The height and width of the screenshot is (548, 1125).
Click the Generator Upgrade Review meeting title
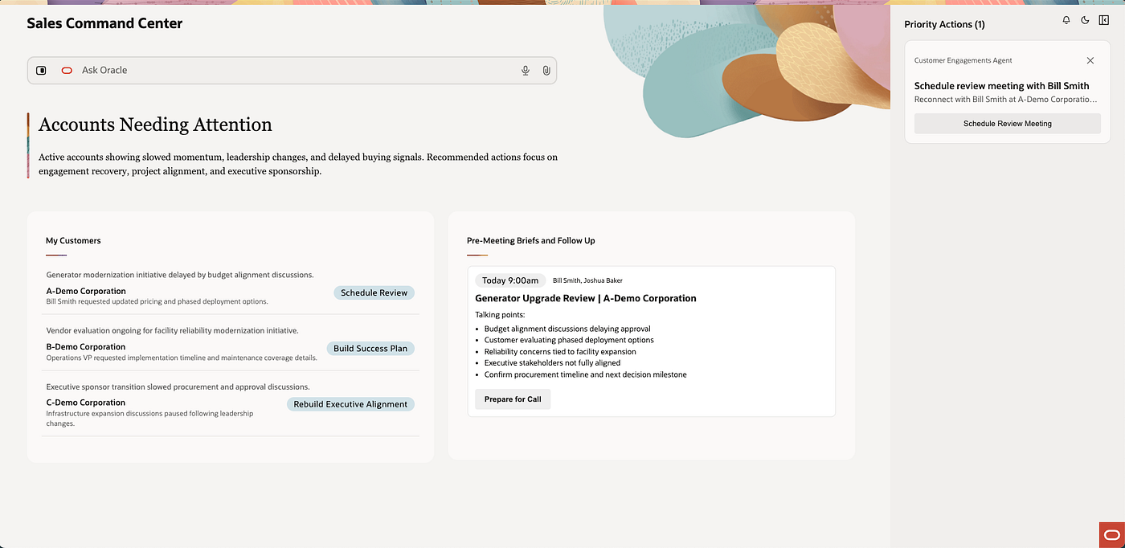(x=586, y=298)
